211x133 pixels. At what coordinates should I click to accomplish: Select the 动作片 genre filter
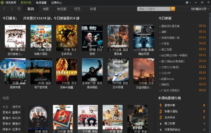point(16,107)
